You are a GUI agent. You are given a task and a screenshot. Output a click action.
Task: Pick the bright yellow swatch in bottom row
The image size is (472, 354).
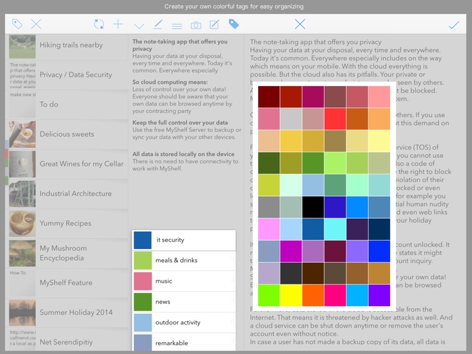point(291,296)
